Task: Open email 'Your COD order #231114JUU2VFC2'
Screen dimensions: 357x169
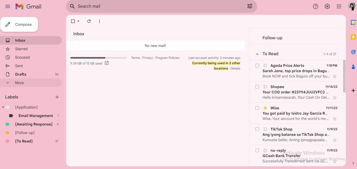Action: [x=296, y=92]
